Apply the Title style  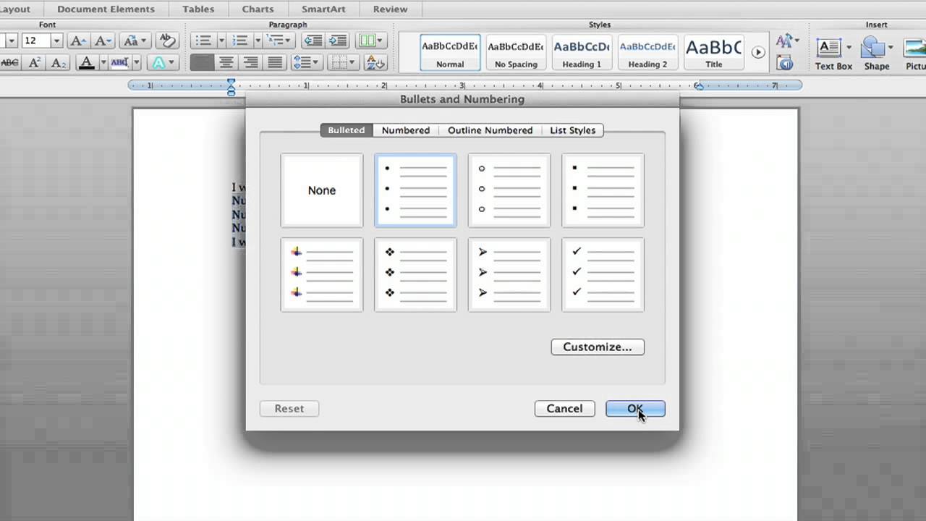point(713,52)
